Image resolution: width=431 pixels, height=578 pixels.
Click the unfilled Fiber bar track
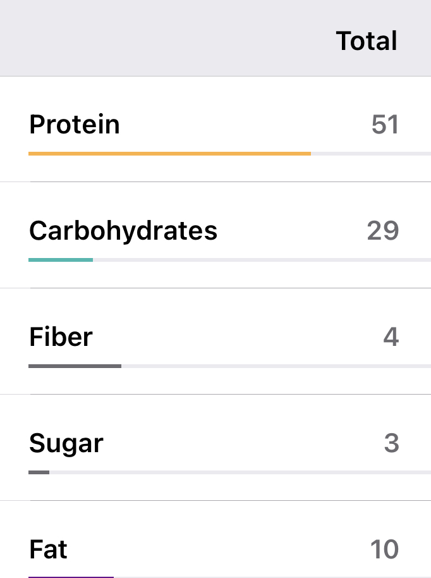click(x=276, y=366)
